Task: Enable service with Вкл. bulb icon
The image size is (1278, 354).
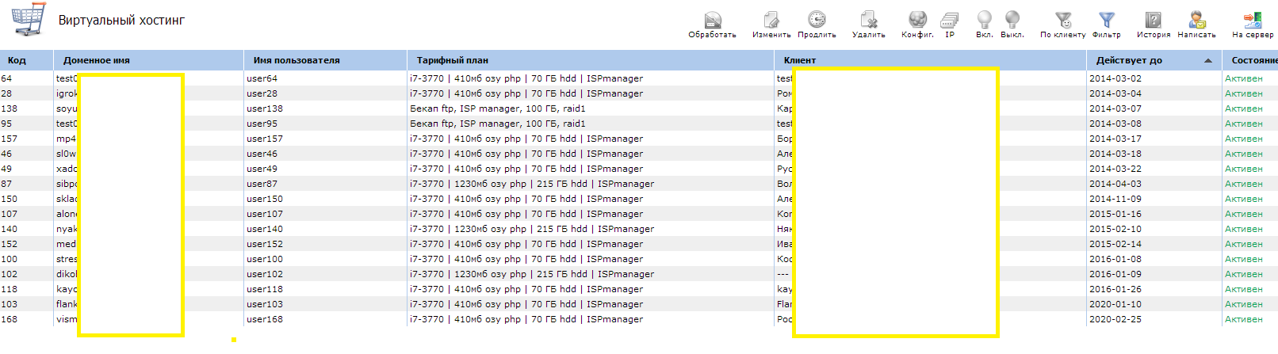Action: pyautogui.click(x=984, y=21)
